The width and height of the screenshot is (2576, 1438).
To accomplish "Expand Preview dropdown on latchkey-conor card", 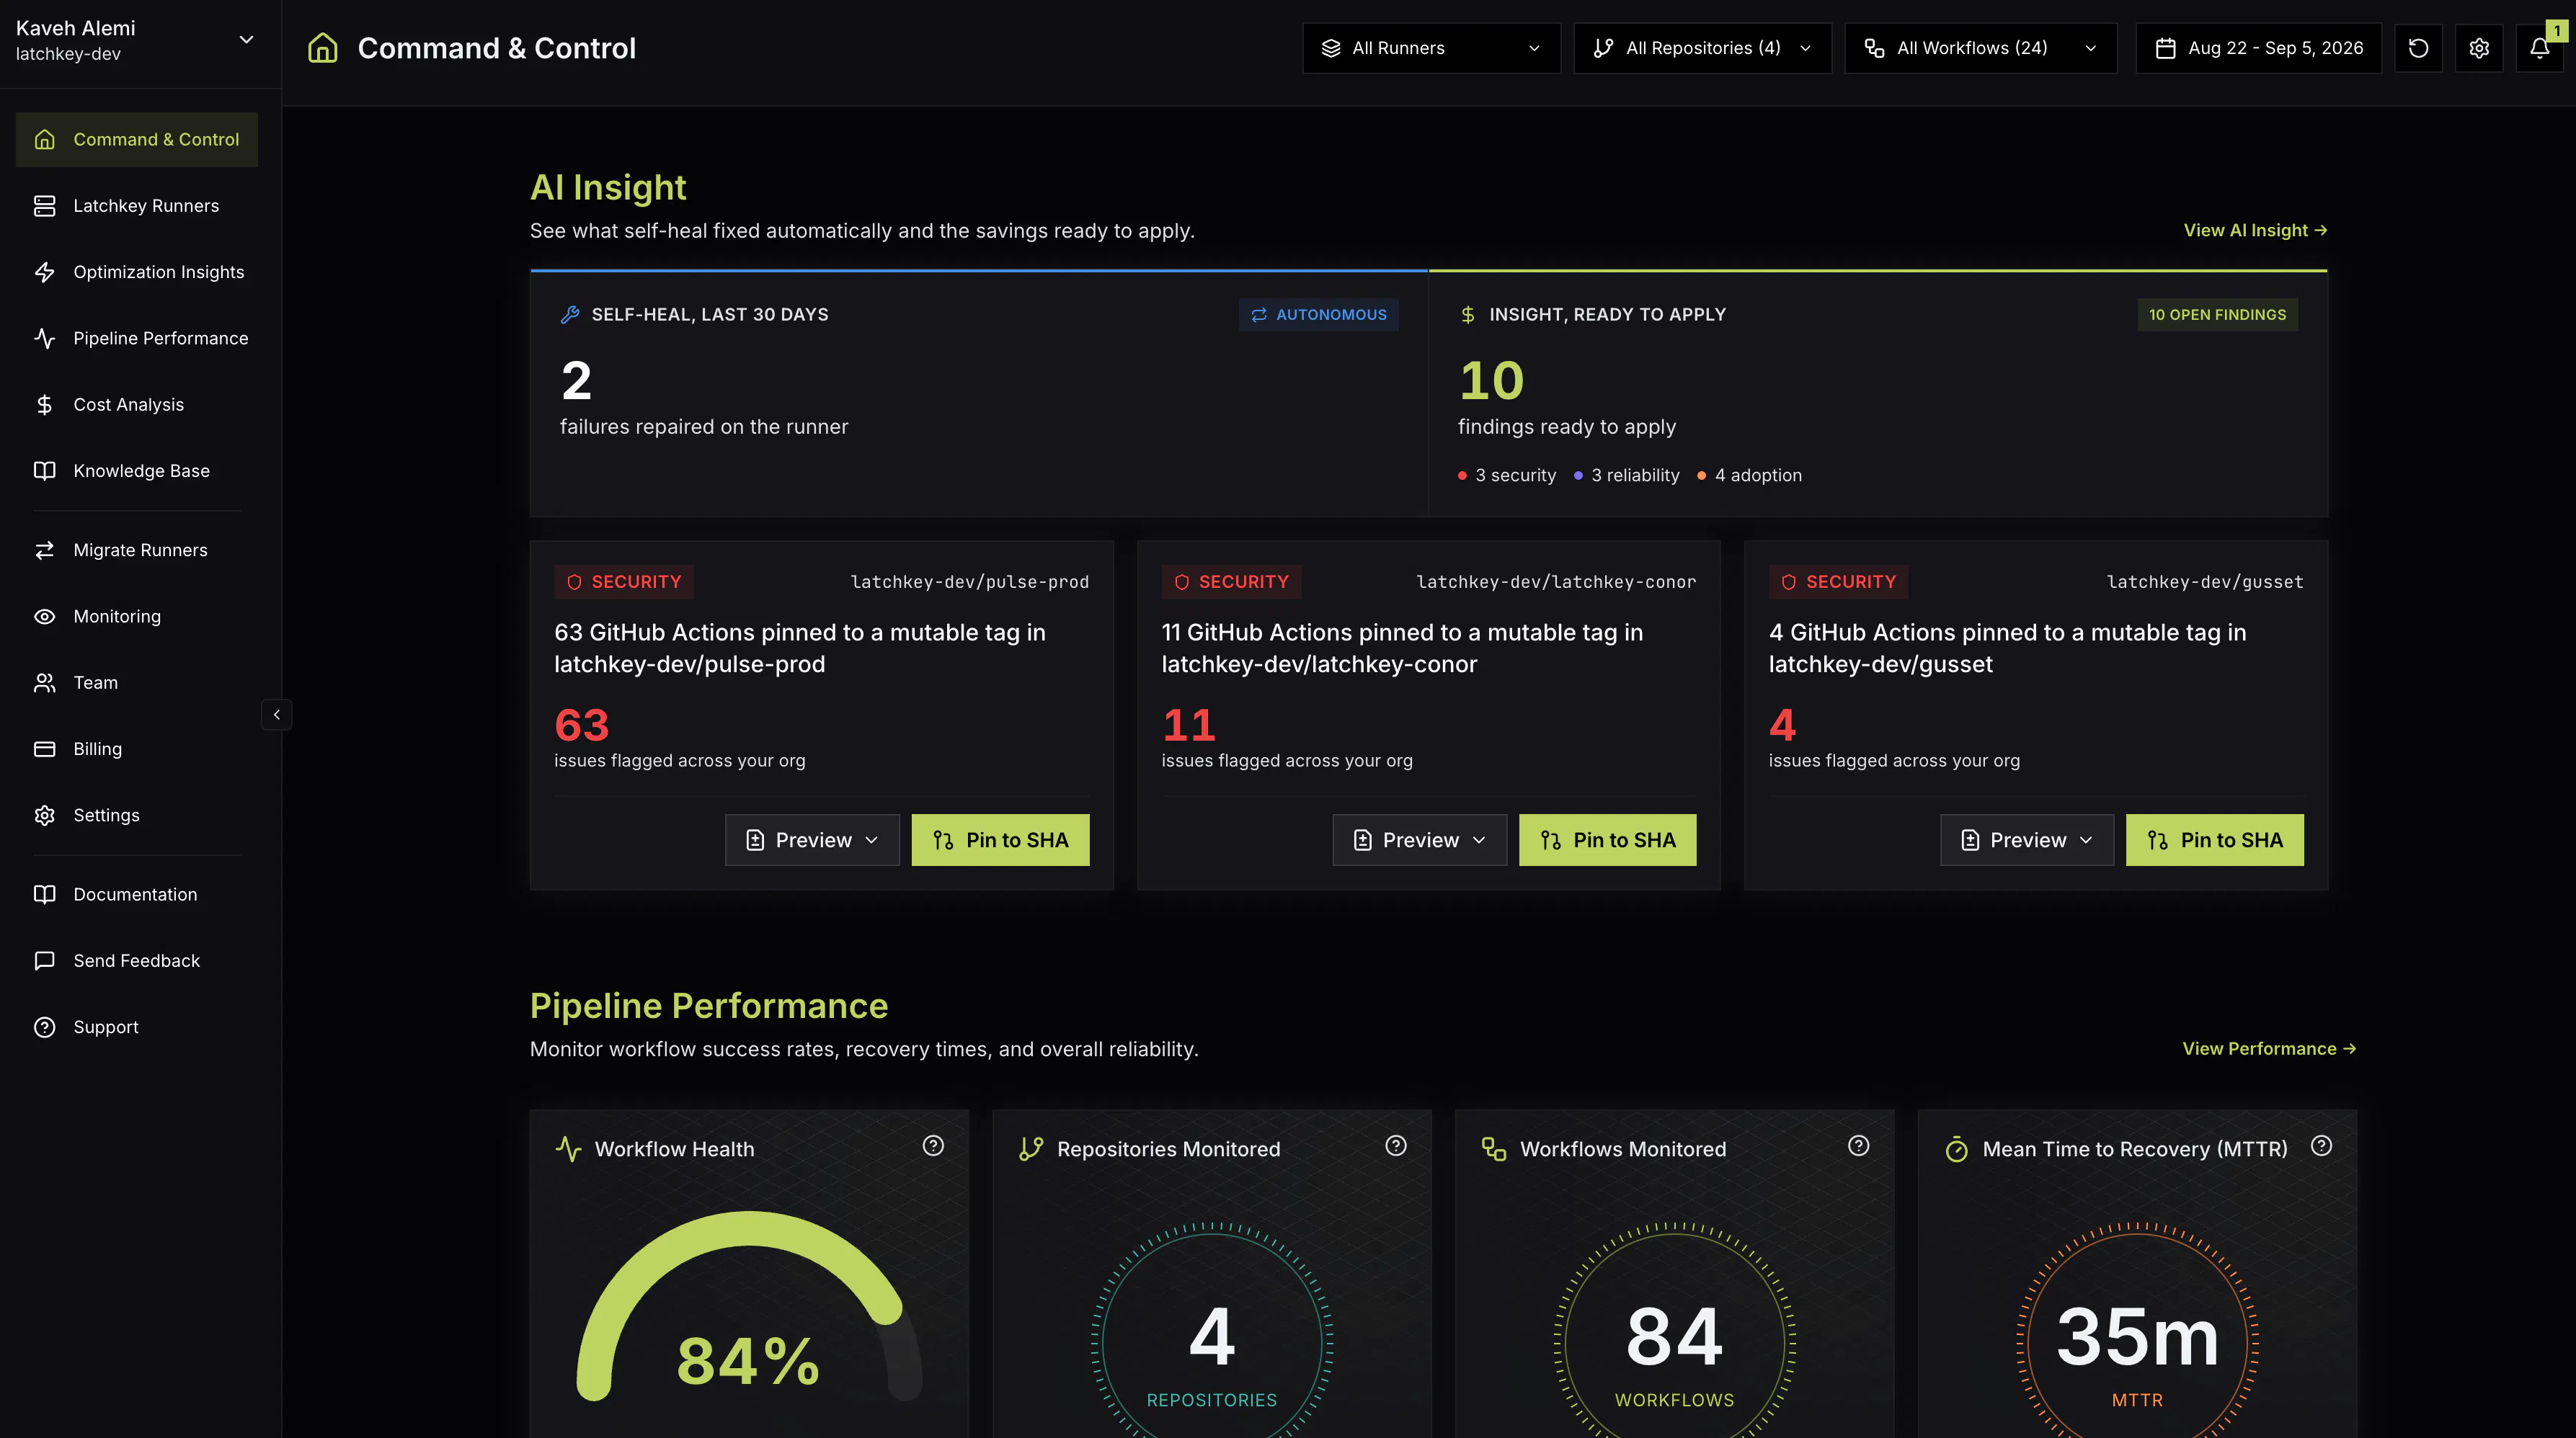I will 1419,841.
